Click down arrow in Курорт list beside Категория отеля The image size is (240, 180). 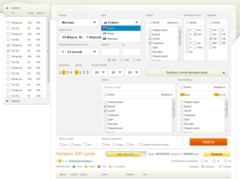(x=179, y=59)
